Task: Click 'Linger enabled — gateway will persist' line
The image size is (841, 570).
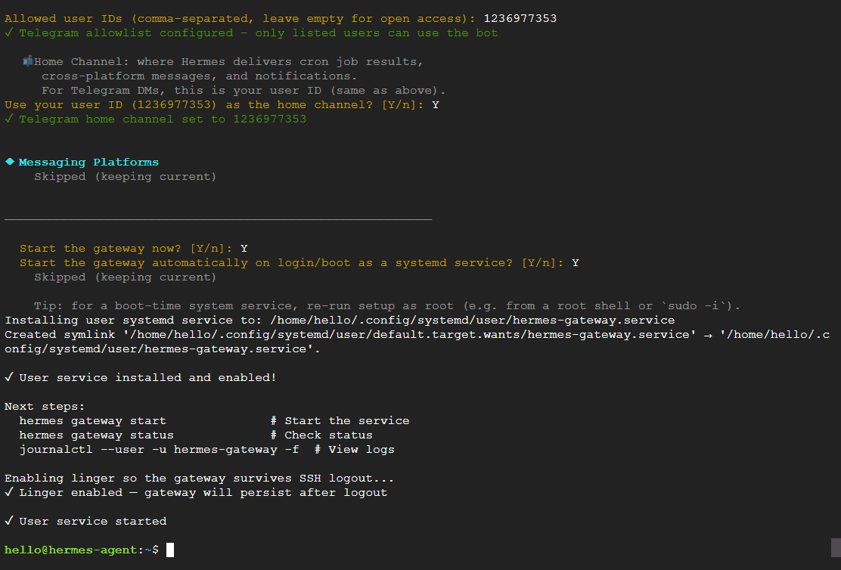Action: (196, 493)
